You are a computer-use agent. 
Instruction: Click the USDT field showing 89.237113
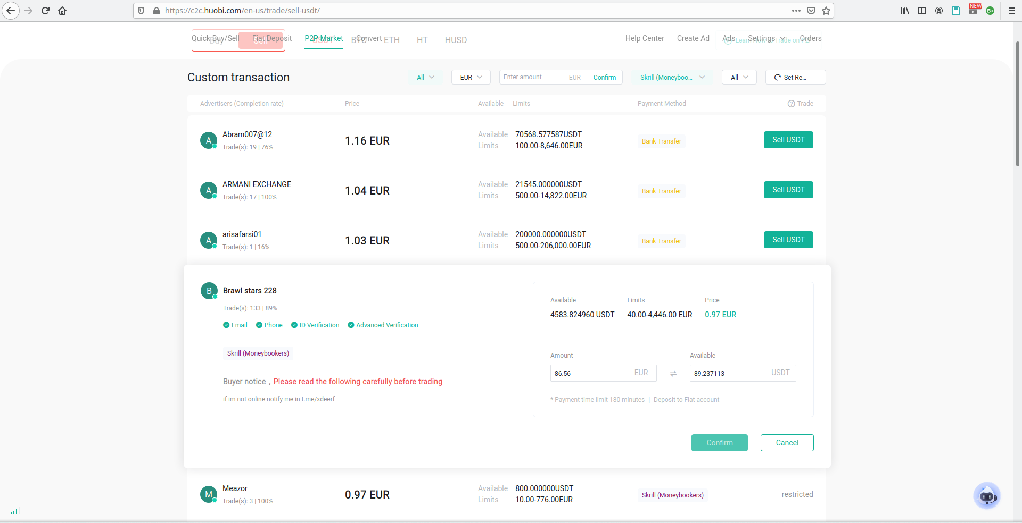point(743,373)
